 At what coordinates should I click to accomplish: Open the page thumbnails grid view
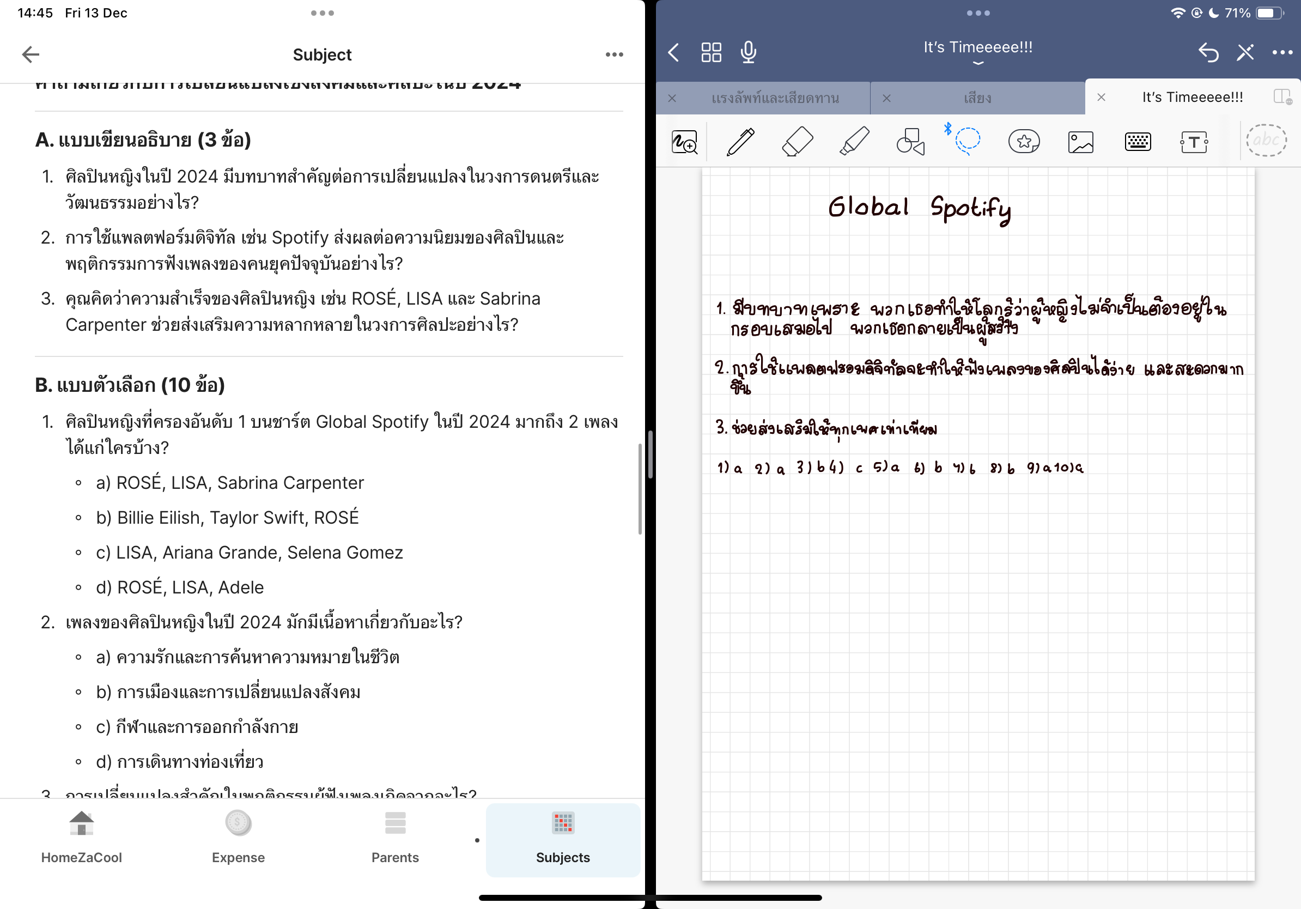pos(711,52)
